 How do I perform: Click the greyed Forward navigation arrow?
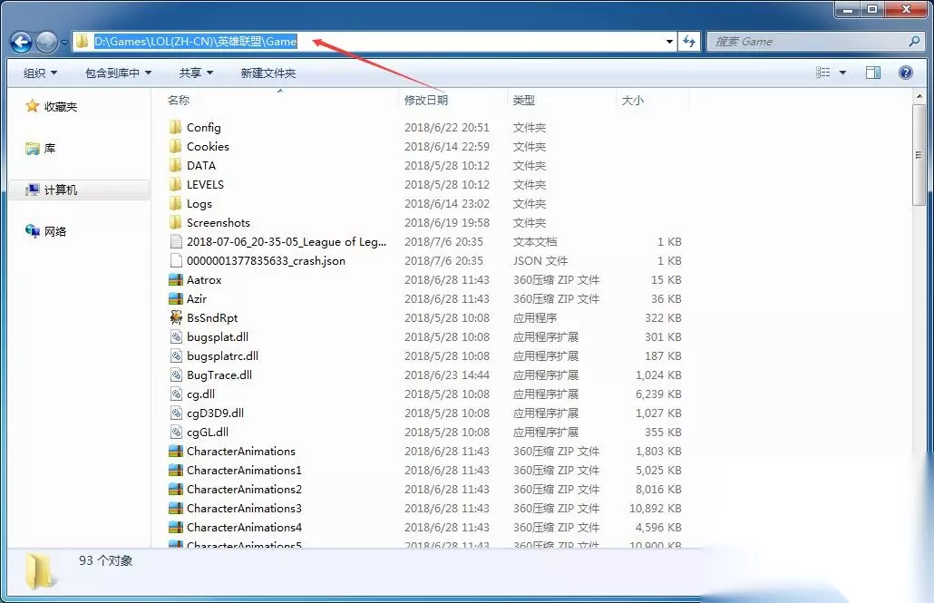[x=46, y=42]
